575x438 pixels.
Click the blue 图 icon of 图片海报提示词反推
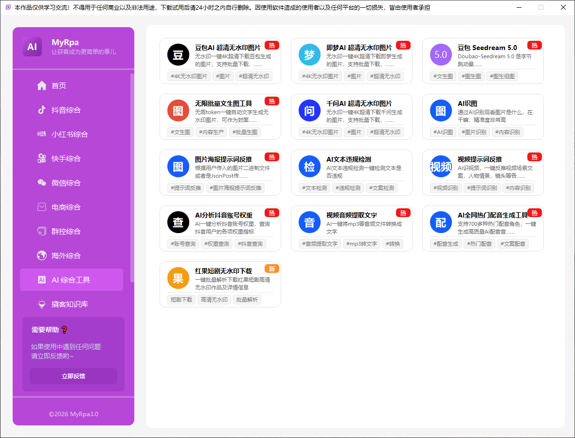[x=178, y=167]
